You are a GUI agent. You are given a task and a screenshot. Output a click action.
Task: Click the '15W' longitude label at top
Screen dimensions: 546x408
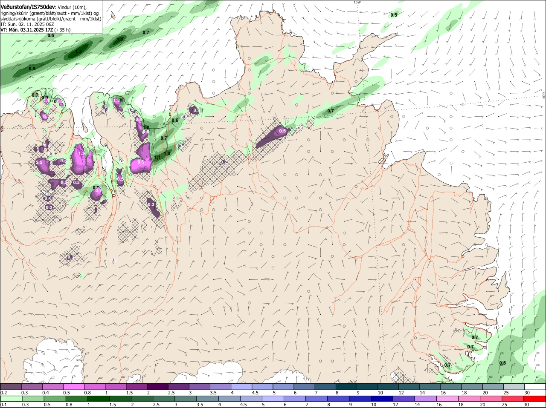(x=357, y=2)
